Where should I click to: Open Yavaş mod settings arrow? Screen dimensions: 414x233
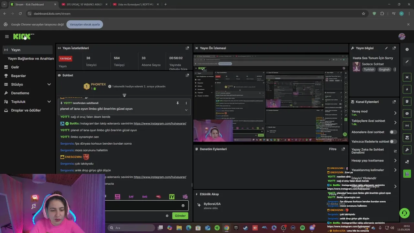pyautogui.click(x=395, y=113)
